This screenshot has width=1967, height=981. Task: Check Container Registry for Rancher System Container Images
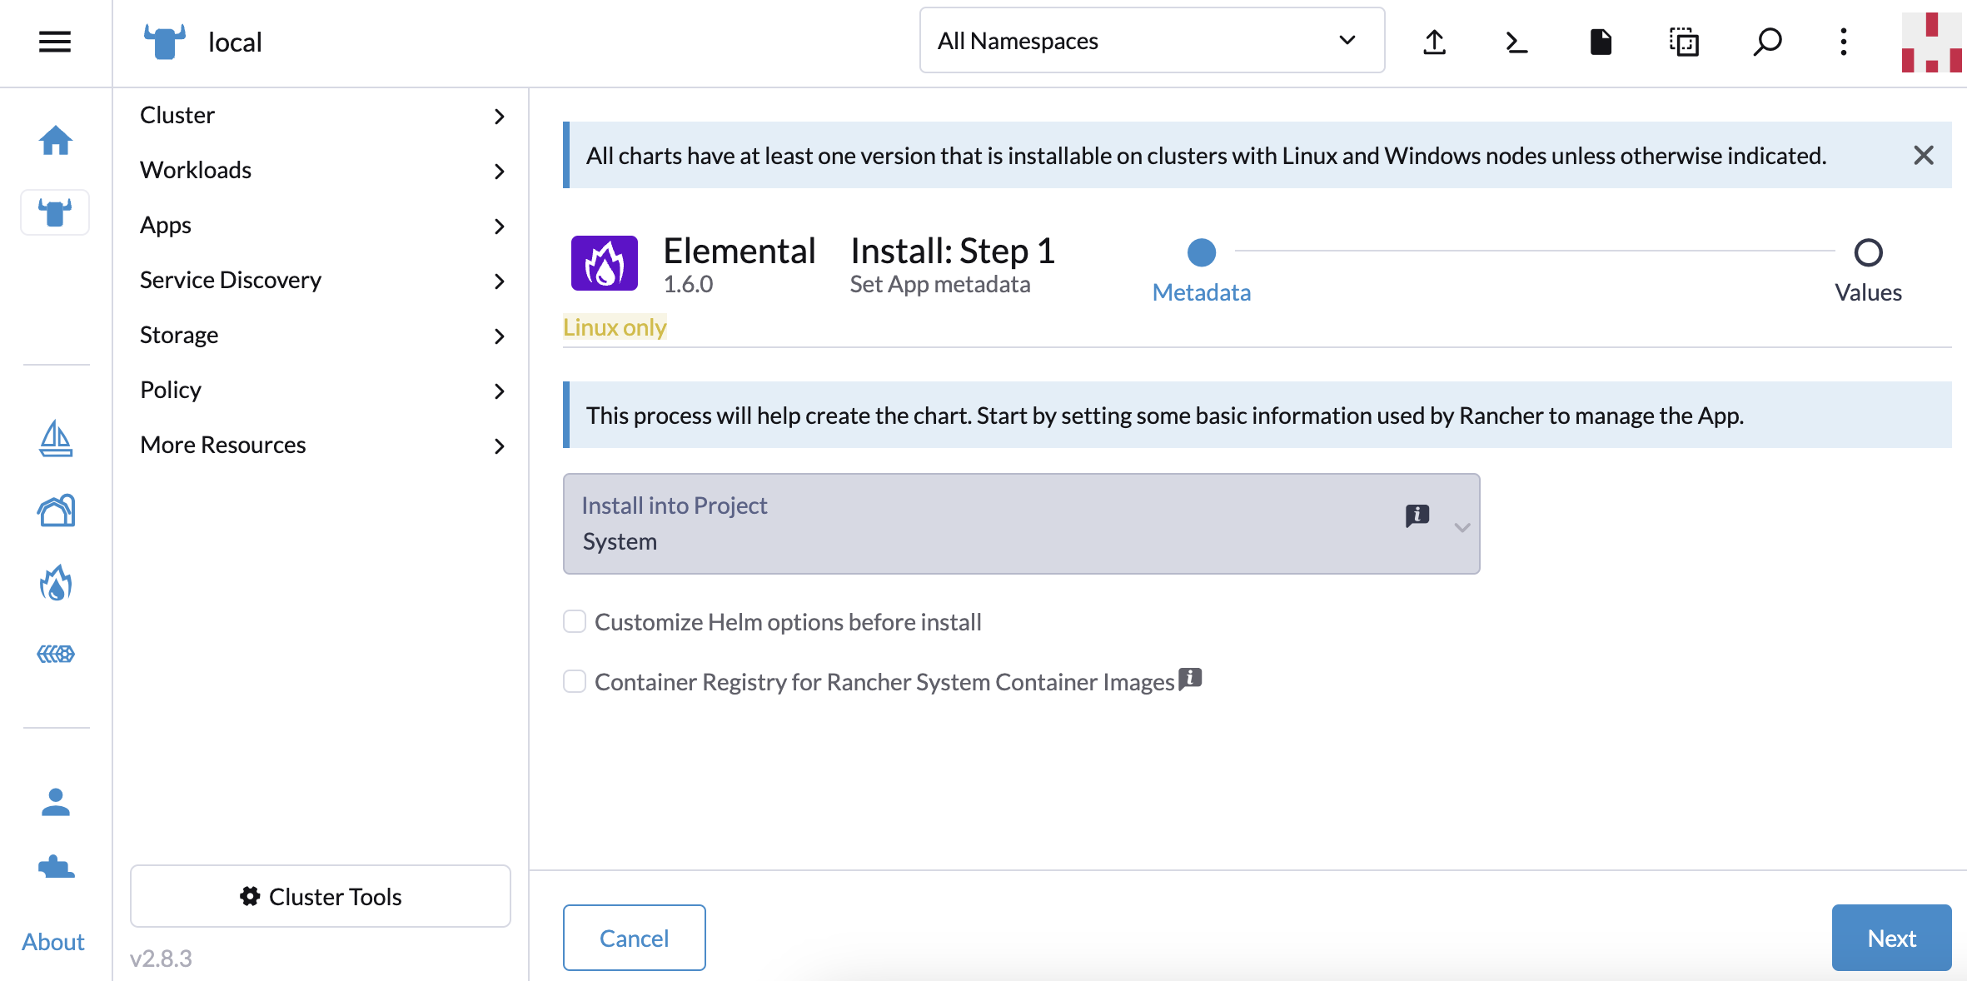575,681
